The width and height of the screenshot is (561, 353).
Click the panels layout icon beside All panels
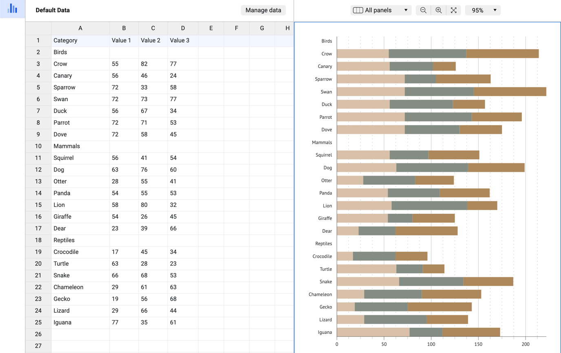tap(358, 10)
